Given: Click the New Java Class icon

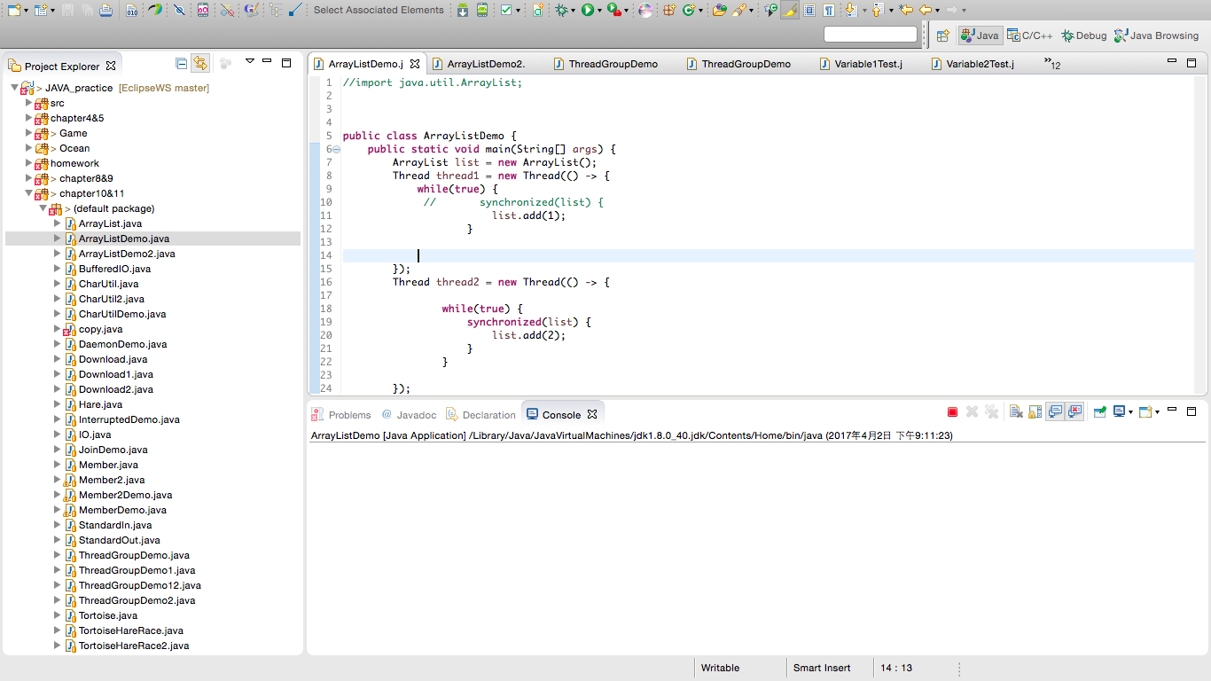Looking at the screenshot, I should (688, 10).
